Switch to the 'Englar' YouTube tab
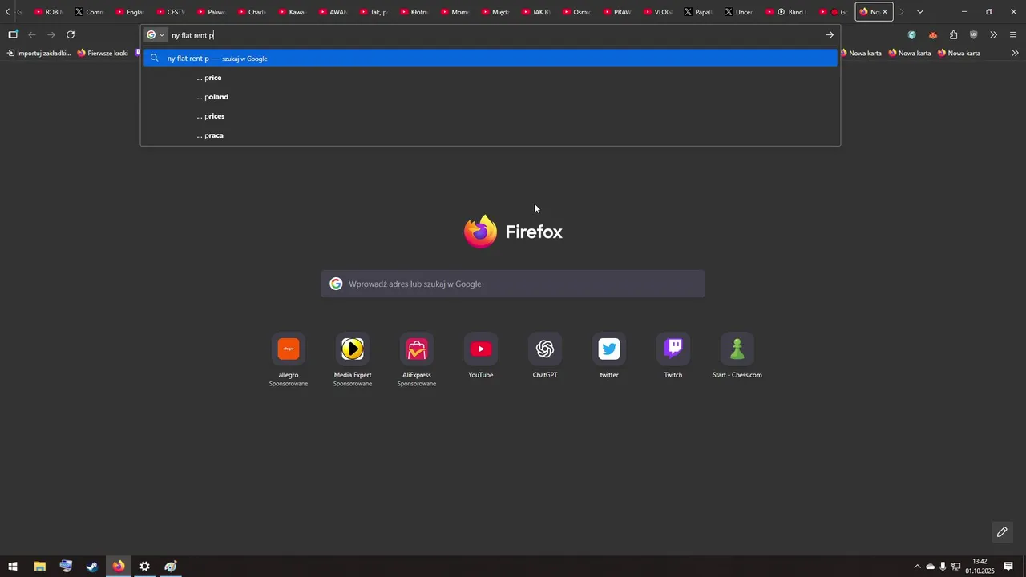Screen dimensions: 1026x577 [x=130, y=12]
